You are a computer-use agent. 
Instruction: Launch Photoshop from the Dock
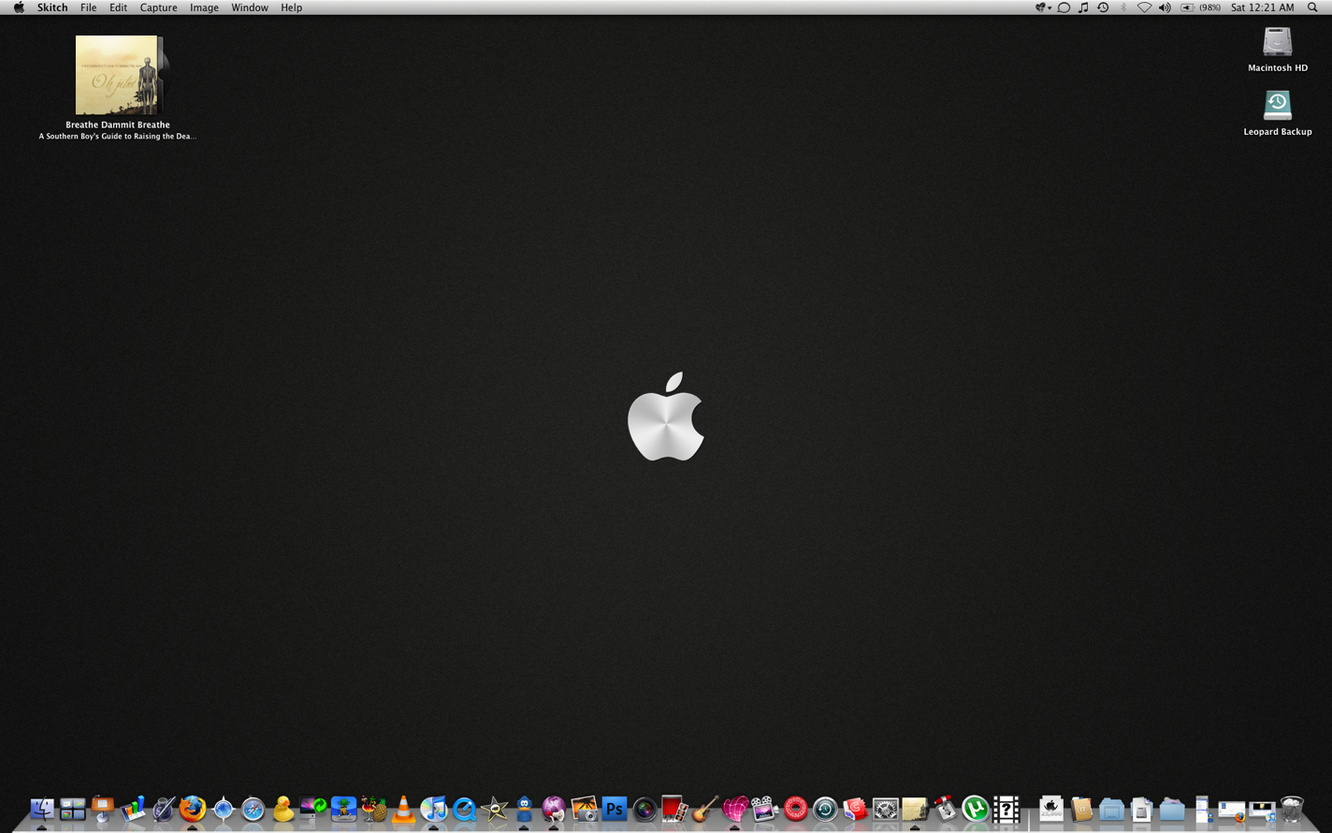(615, 809)
